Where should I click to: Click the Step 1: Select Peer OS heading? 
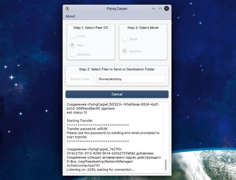coord(91,28)
